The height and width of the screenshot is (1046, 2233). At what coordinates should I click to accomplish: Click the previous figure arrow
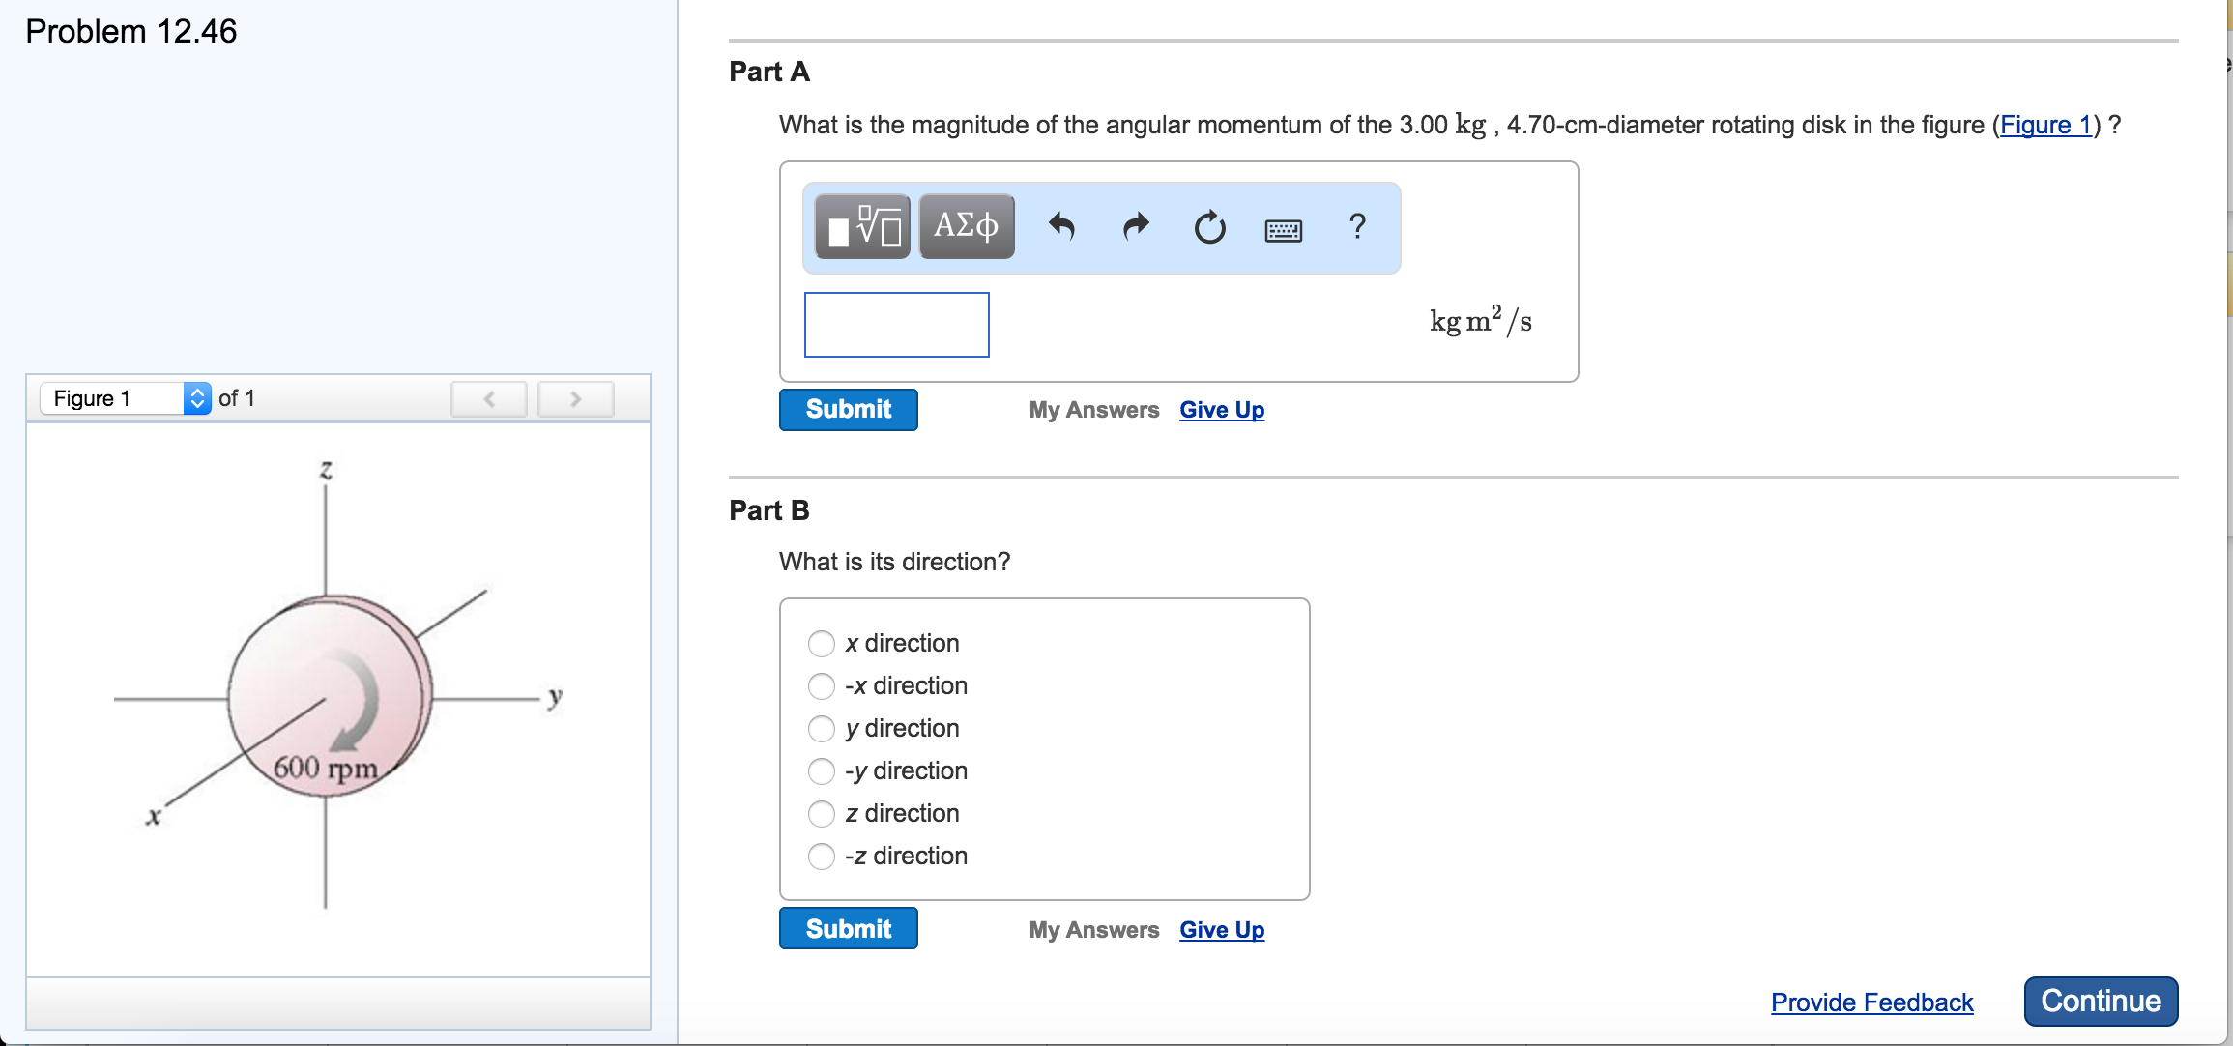(489, 398)
